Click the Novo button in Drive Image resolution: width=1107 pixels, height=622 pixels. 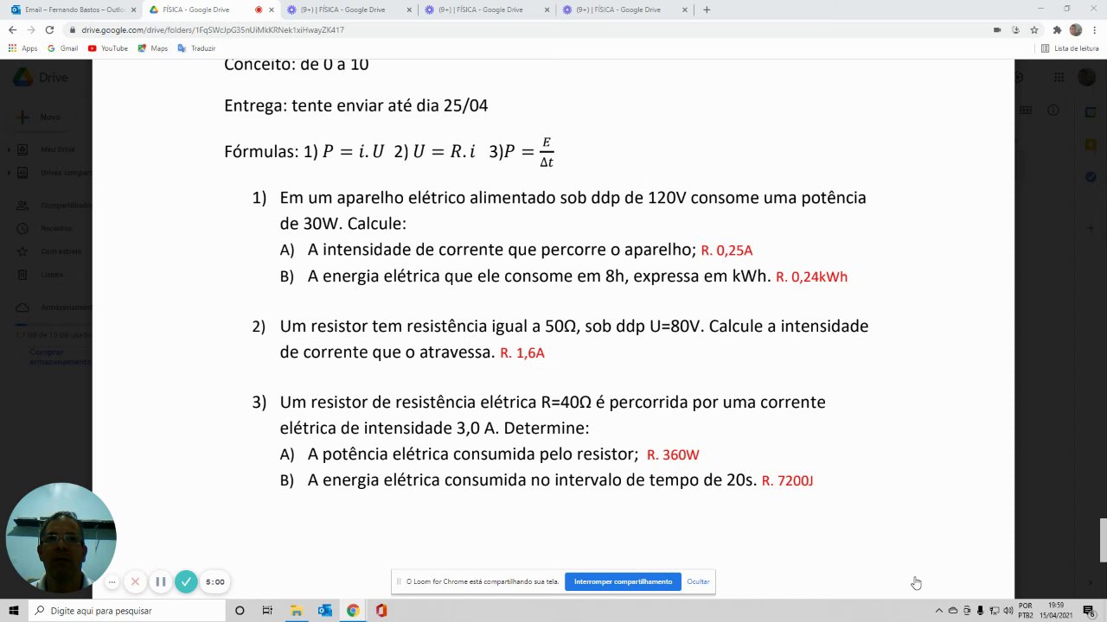pos(41,117)
